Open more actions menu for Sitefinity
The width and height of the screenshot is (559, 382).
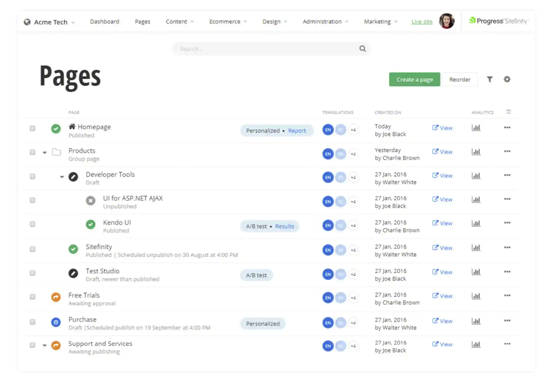(507, 247)
